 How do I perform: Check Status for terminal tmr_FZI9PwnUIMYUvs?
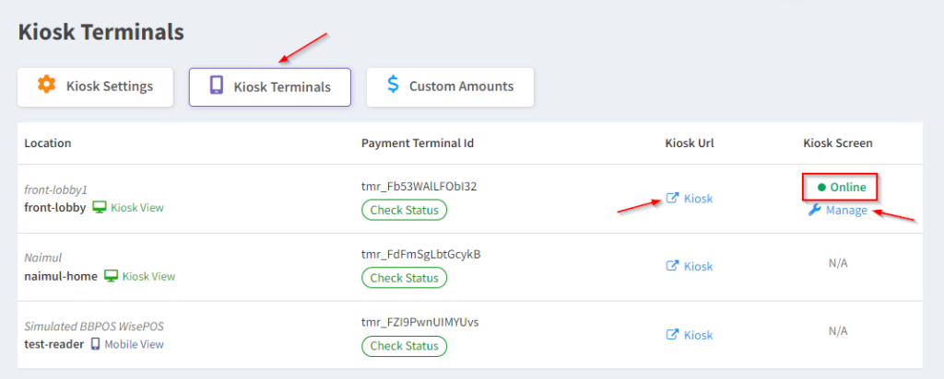coord(404,346)
